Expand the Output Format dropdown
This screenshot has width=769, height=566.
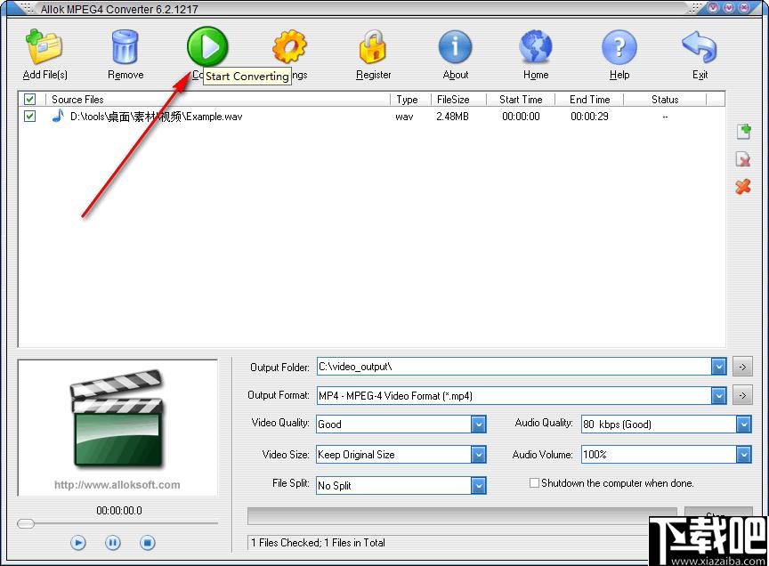tap(718, 395)
